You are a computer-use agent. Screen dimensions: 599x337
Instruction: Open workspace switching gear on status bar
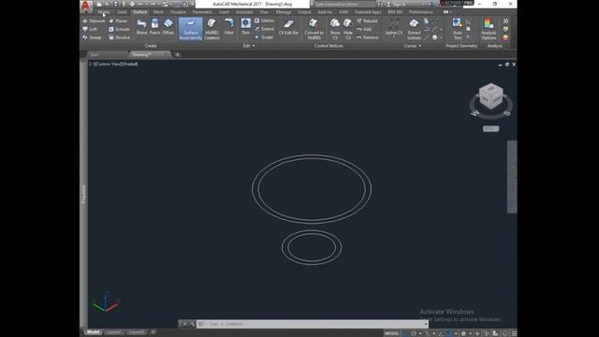(463, 333)
